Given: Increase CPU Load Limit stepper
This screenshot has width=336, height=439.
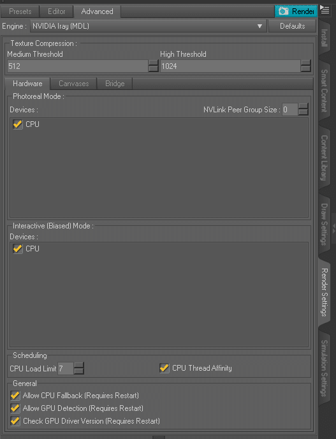Looking at the screenshot, I should click(79, 366).
